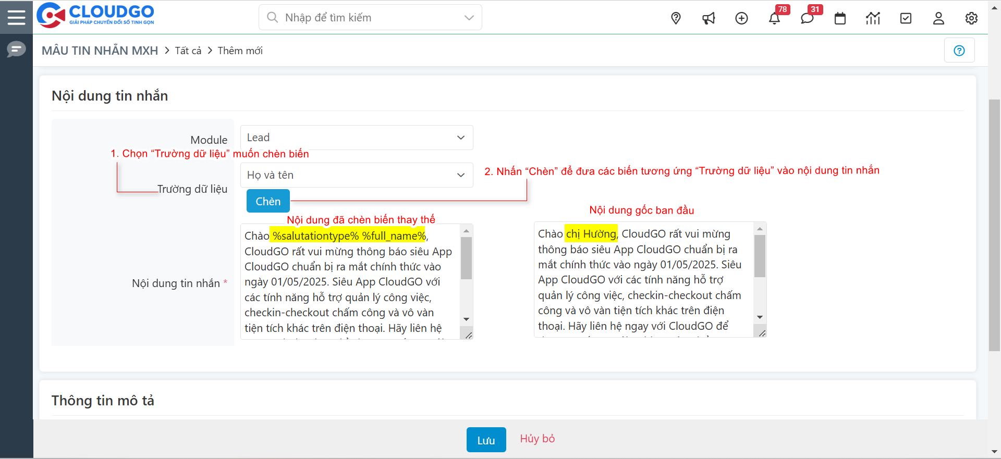Open the Module dropdown showing Lead
This screenshot has width=1001, height=459.
[x=357, y=138]
